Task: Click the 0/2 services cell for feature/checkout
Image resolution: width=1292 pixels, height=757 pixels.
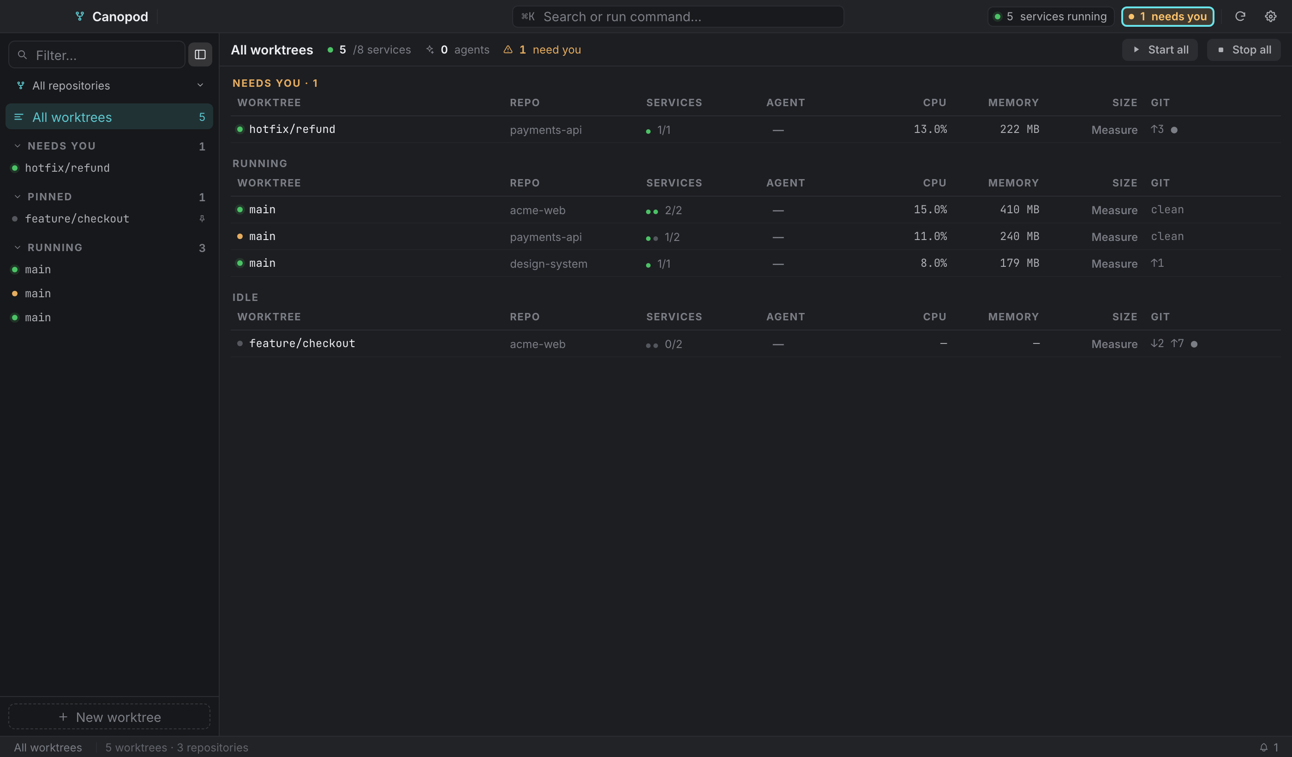Action: [x=664, y=344]
